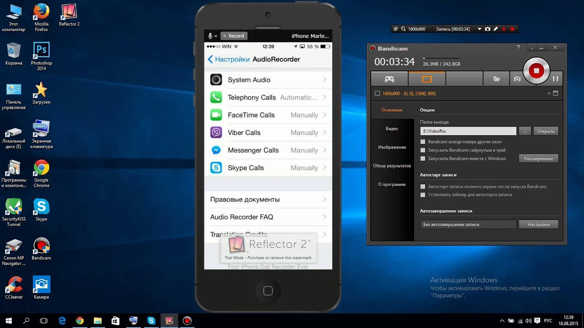The image size is (584, 328).
Task: Enable Запускать Bandicam свёрнутым в трей
Action: pyautogui.click(x=423, y=150)
